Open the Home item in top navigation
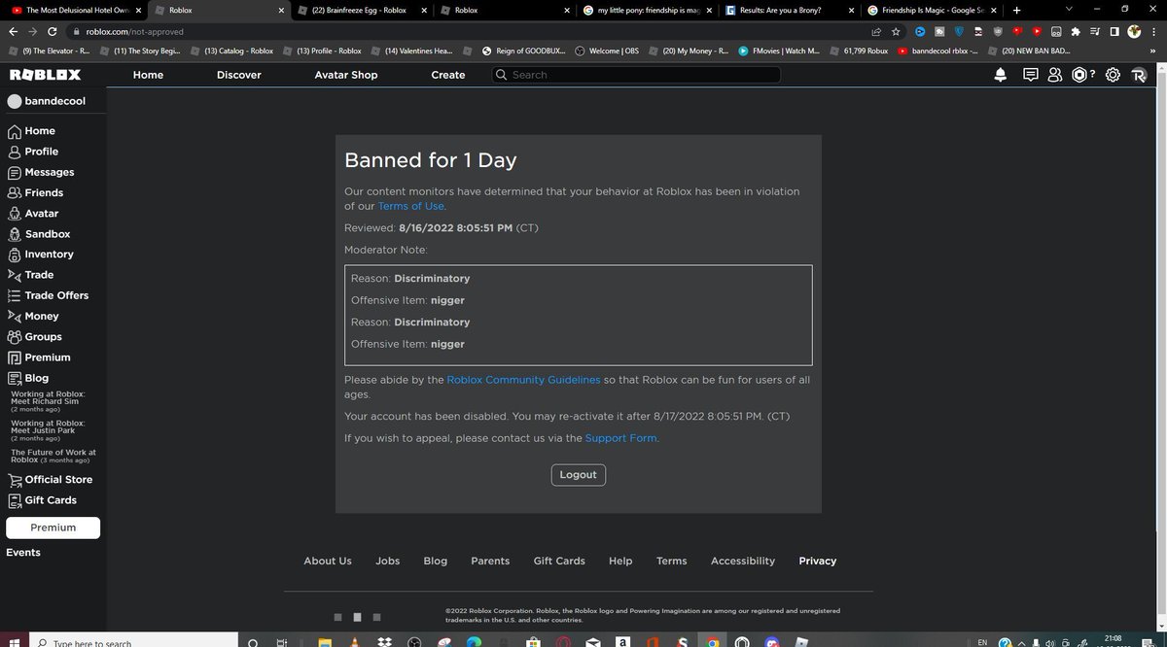Image resolution: width=1167 pixels, height=647 pixels. (x=148, y=75)
